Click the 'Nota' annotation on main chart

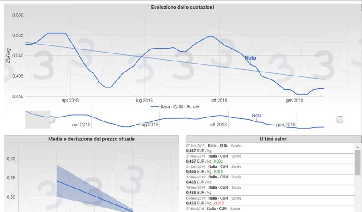tap(250, 58)
